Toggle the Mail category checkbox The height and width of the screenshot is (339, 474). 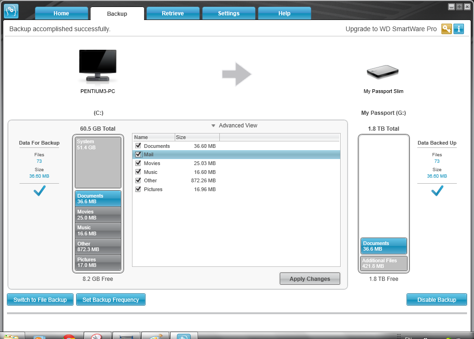(138, 154)
